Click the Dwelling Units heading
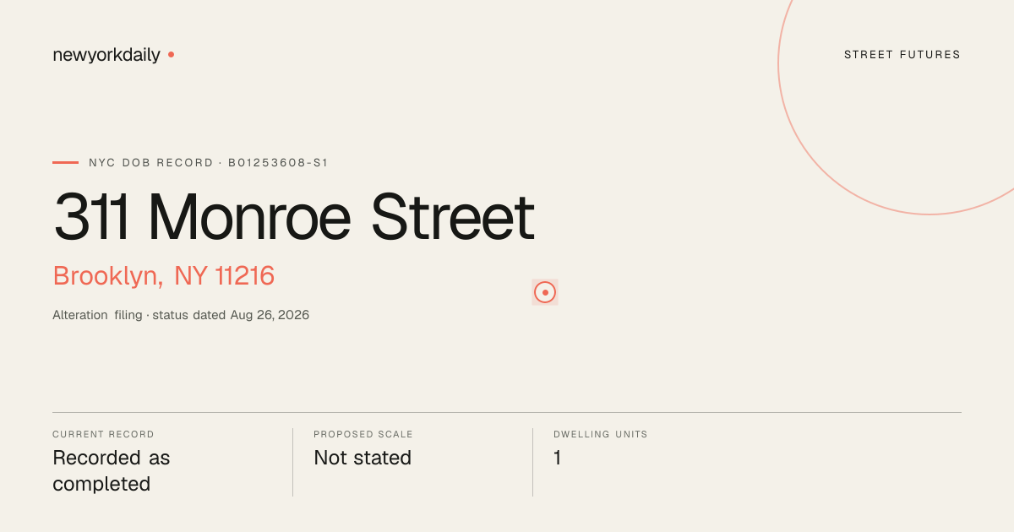 [601, 434]
